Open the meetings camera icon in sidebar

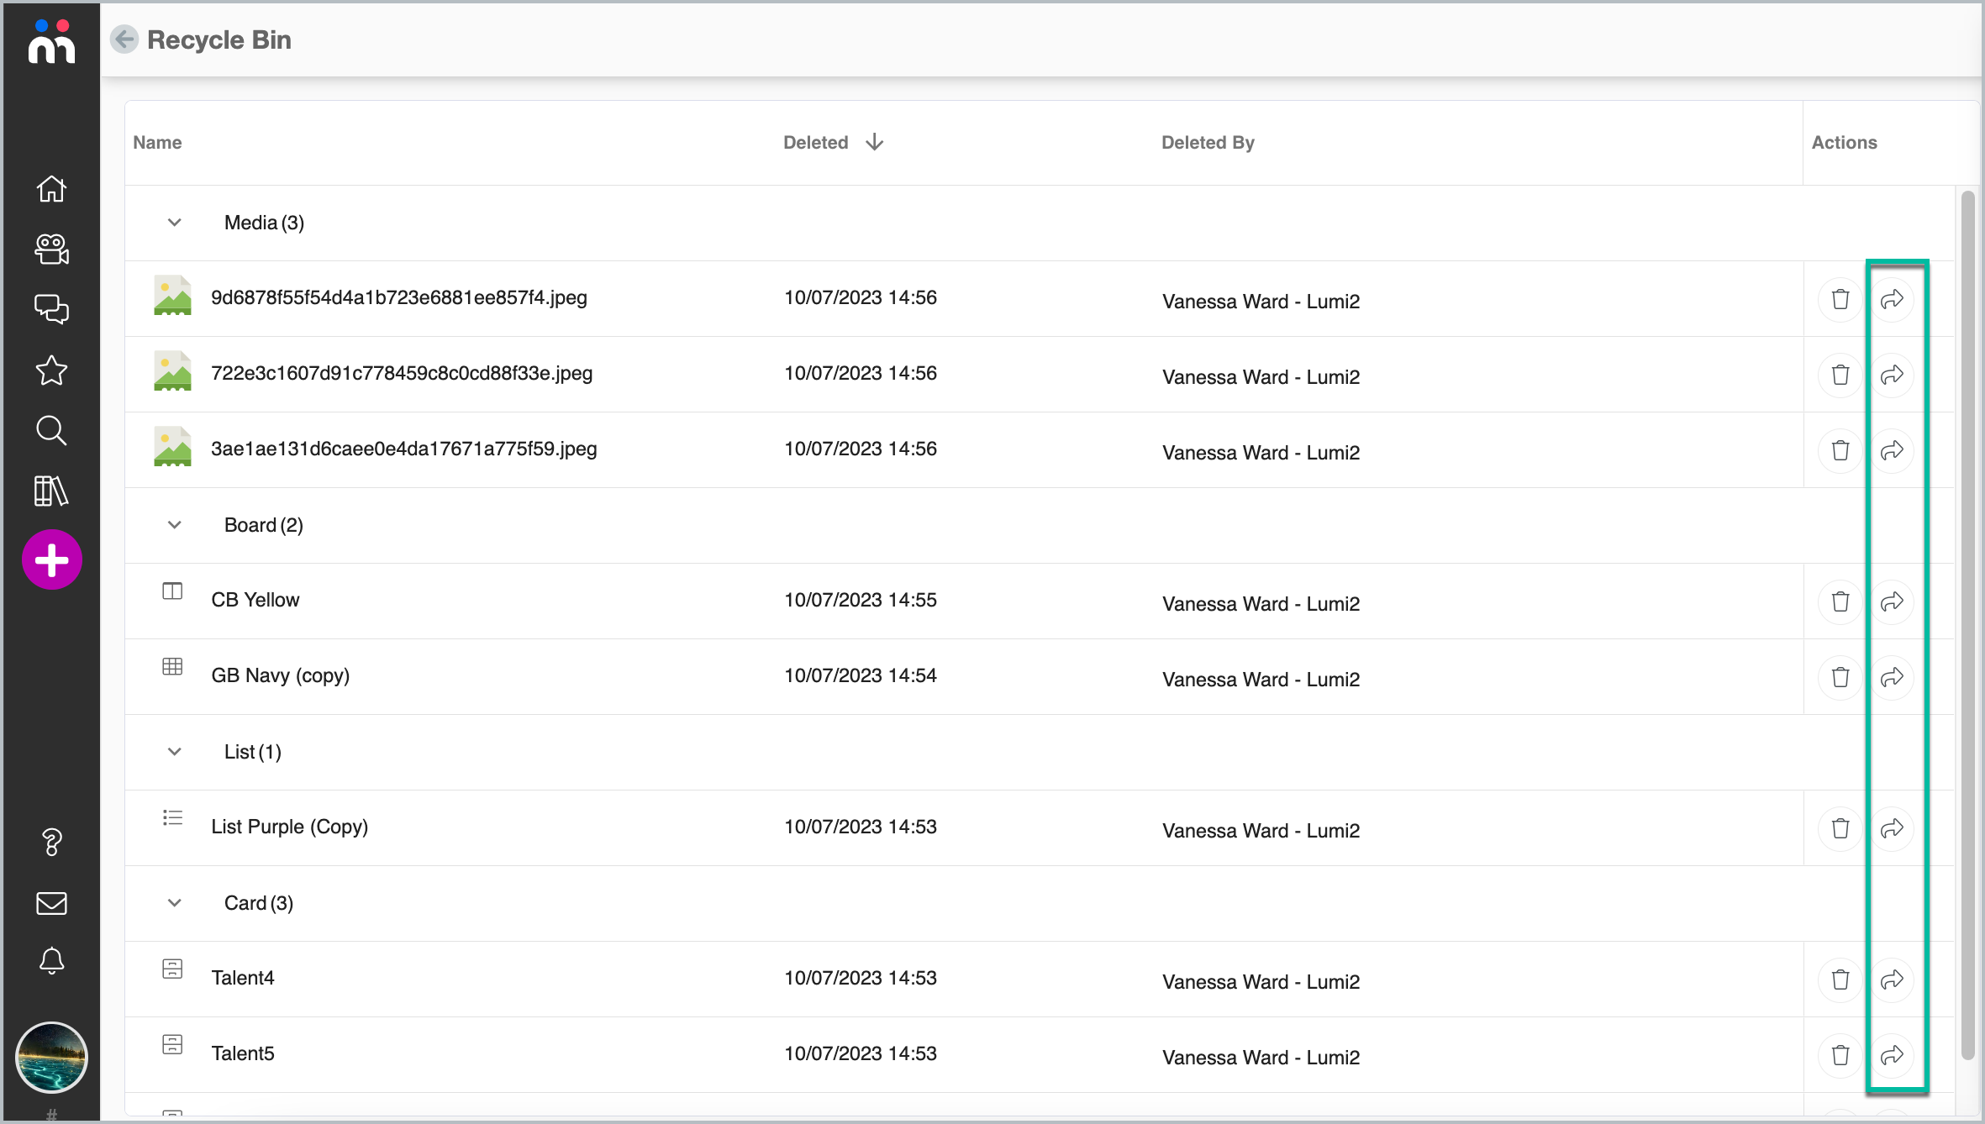[51, 249]
